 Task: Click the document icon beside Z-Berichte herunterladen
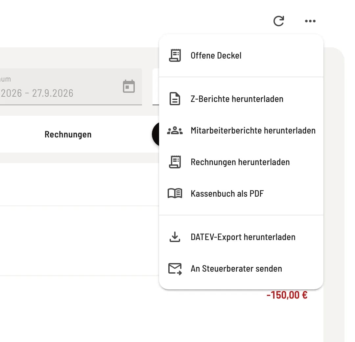pyautogui.click(x=175, y=99)
